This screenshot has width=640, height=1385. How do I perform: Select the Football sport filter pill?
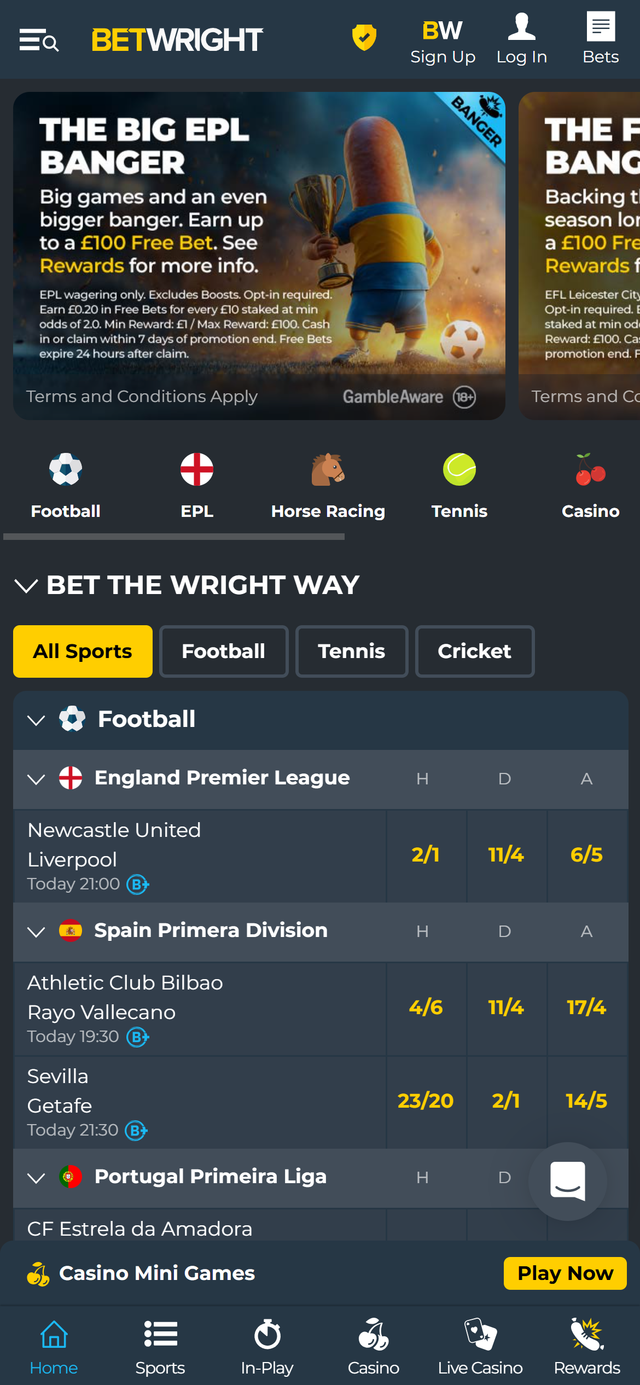click(x=223, y=651)
